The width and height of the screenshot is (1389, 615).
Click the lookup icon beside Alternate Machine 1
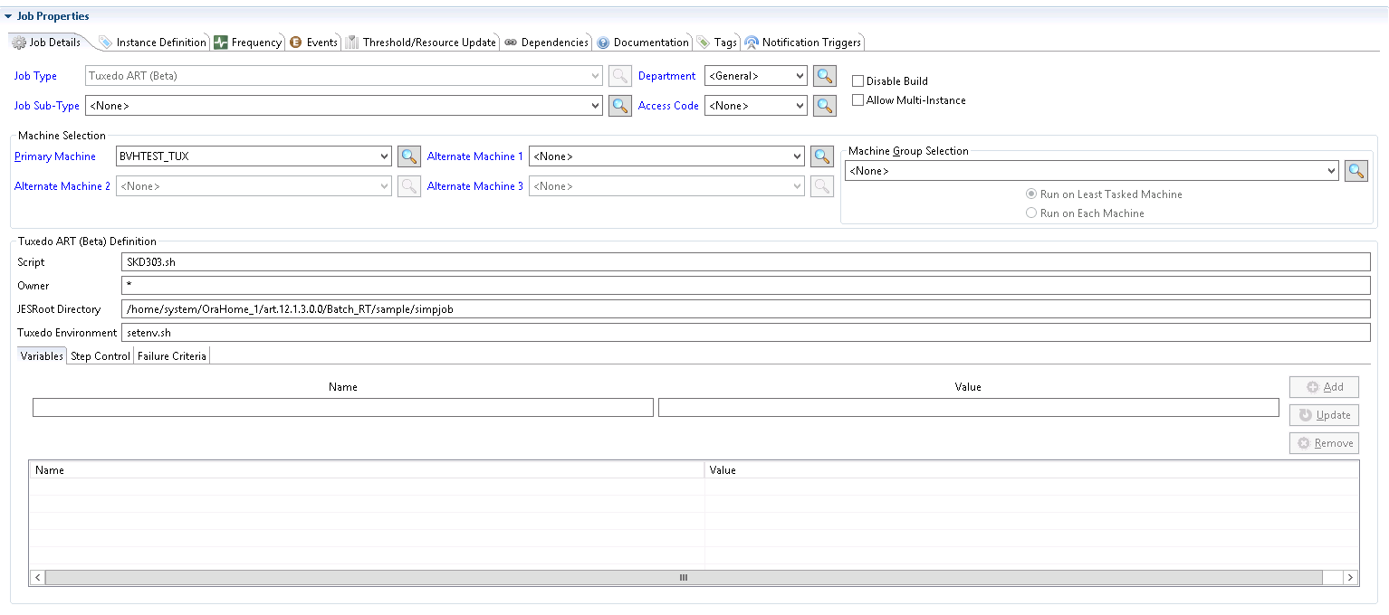pos(822,156)
